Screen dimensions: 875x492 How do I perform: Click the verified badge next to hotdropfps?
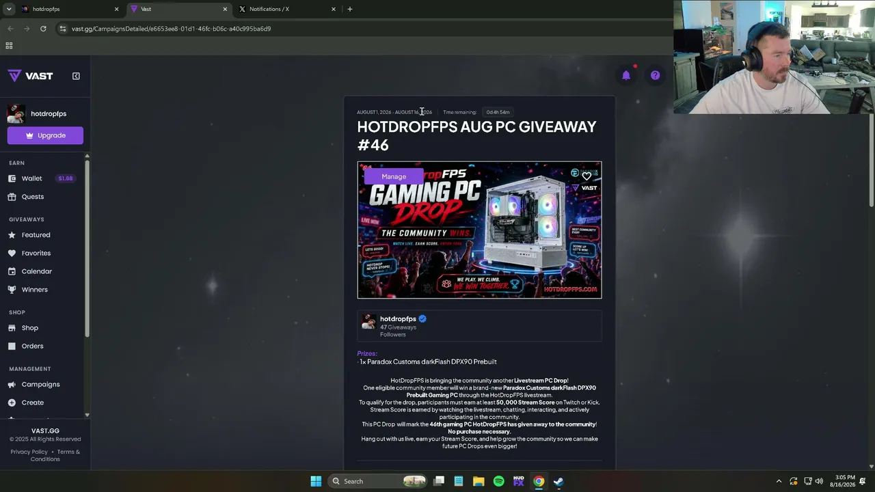coord(422,319)
